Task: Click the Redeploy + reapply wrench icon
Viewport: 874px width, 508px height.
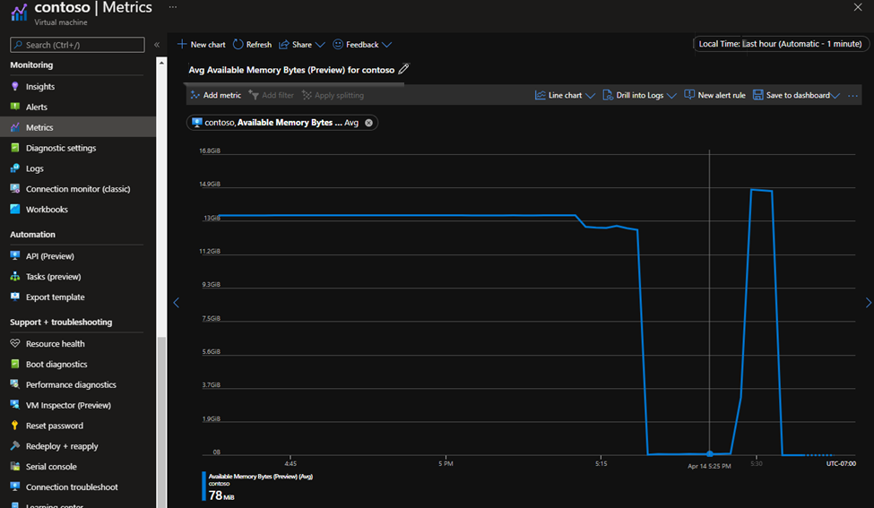Action: point(15,445)
